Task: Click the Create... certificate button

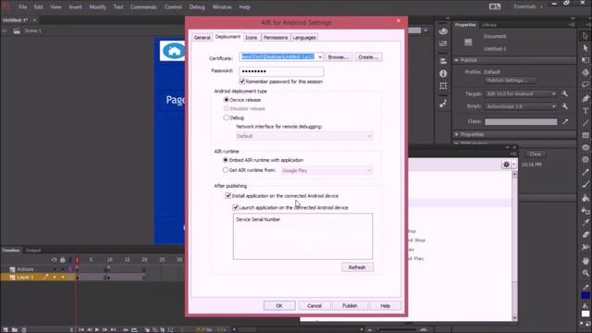Action: [x=368, y=57]
